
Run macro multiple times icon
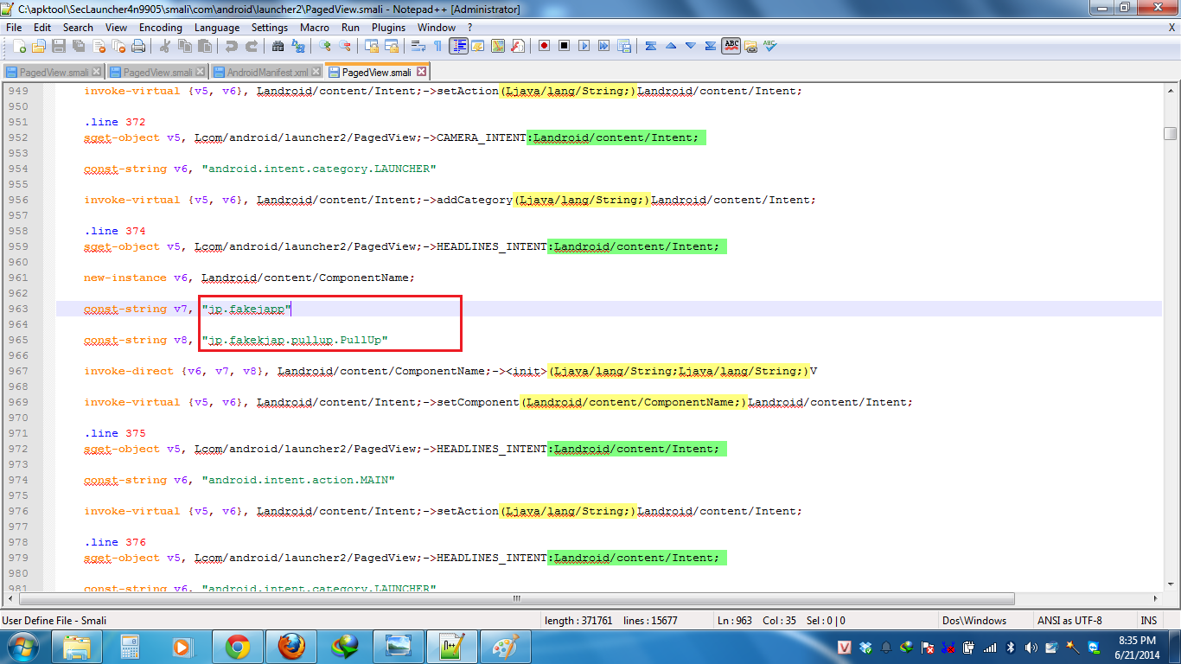pos(603,46)
